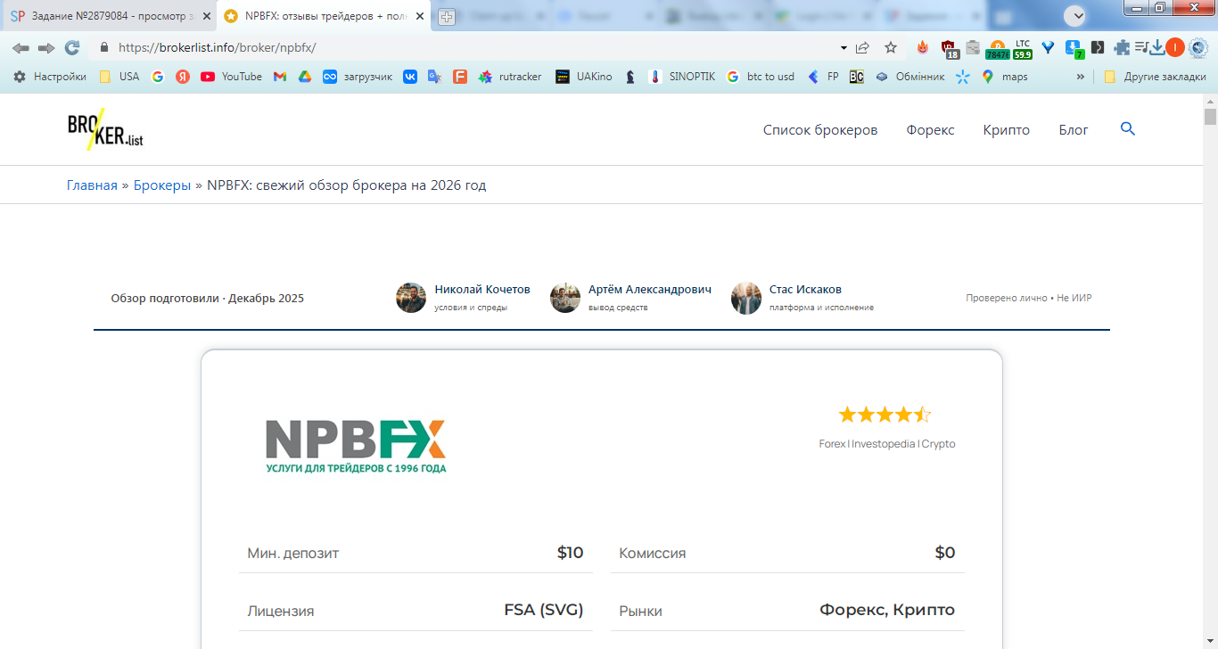Open the Kyivstar star bookmark icon
Screen dimensions: 1218x649
[x=962, y=77]
